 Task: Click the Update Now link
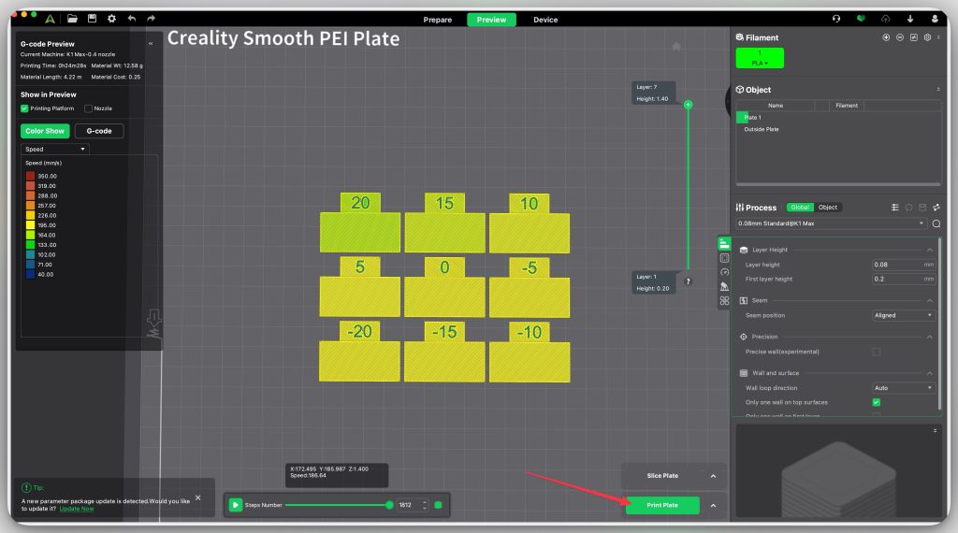[x=77, y=509]
